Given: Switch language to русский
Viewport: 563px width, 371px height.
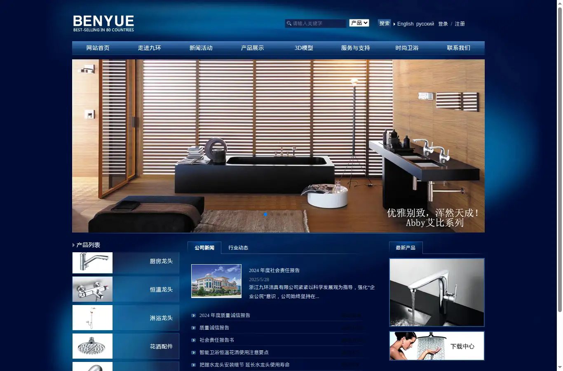Looking at the screenshot, I should pos(425,24).
